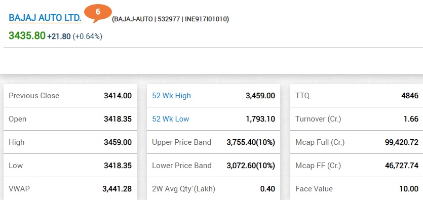Click the orange comment bubble showing 6
This screenshot has height=200, width=423.
[98, 13]
